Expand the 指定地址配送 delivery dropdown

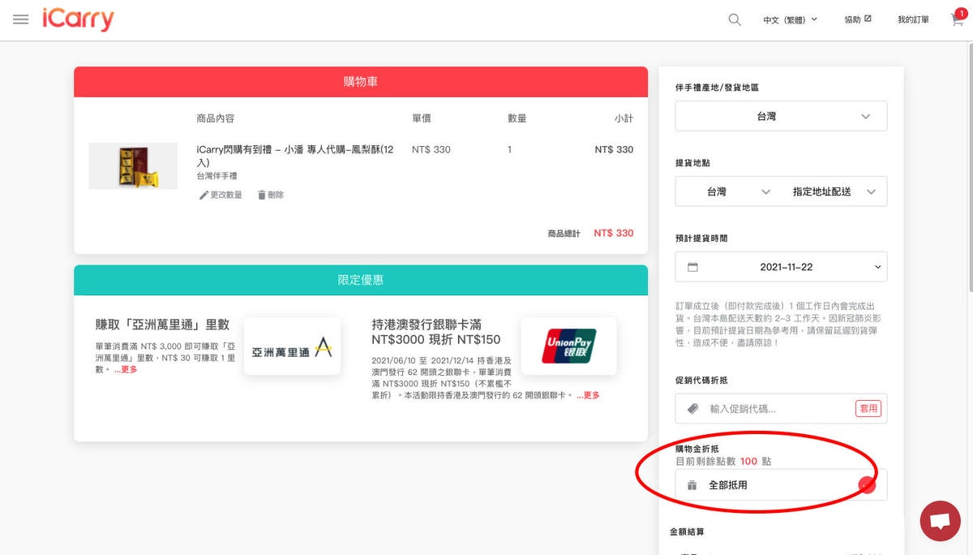[x=834, y=192]
